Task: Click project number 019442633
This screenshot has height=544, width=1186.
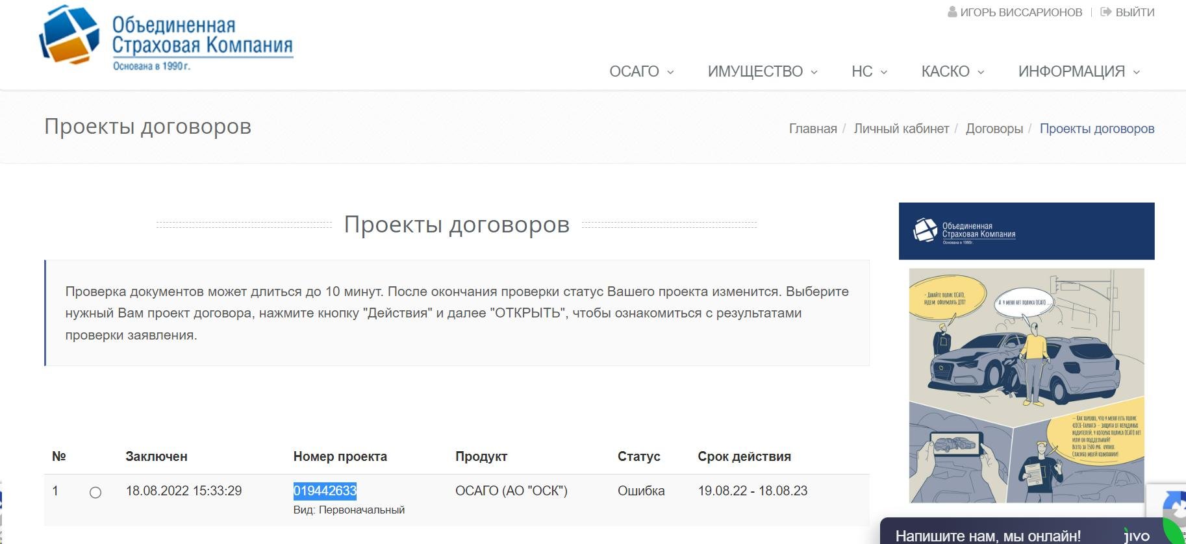Action: pyautogui.click(x=325, y=491)
